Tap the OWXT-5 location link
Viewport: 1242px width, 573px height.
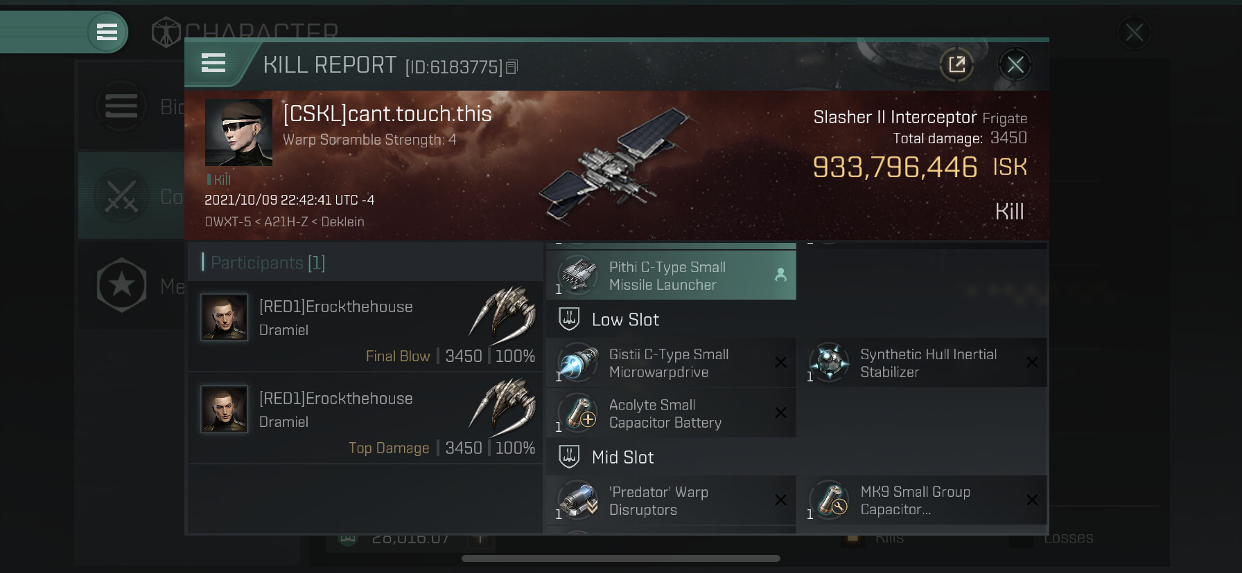[x=227, y=222]
